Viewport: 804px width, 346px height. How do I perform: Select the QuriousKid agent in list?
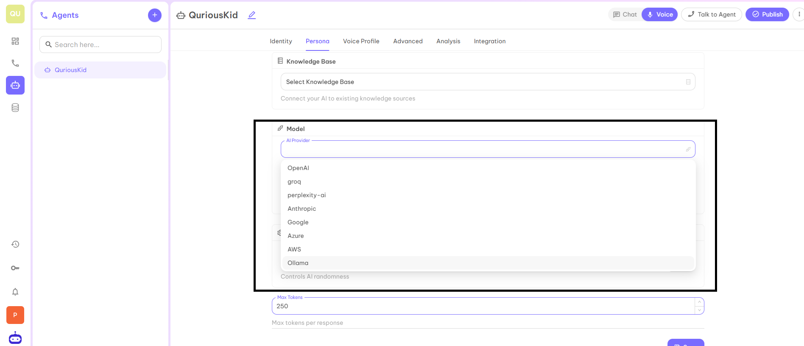pyautogui.click(x=100, y=70)
